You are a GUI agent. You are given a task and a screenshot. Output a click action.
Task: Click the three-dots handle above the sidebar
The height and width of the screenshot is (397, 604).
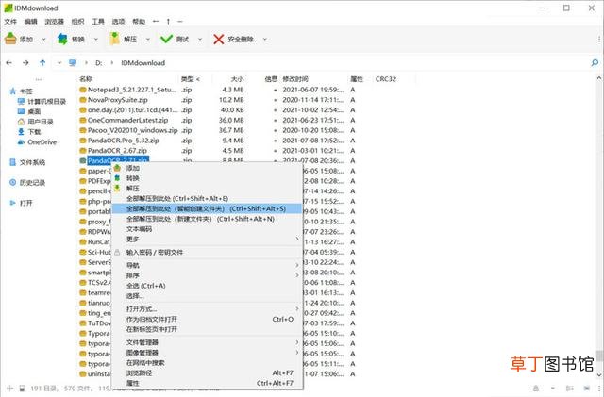(x=39, y=79)
